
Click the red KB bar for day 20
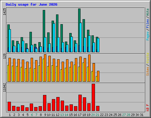[x=93, y=97]
